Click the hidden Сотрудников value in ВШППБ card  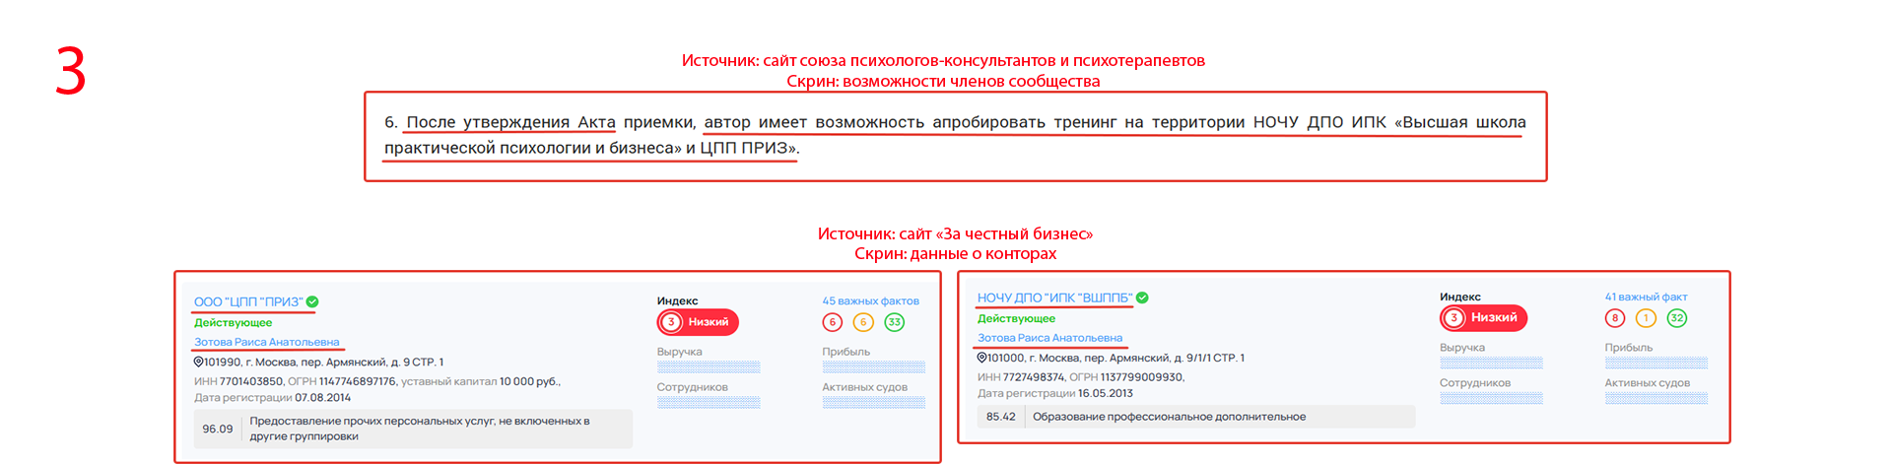(x=1491, y=398)
